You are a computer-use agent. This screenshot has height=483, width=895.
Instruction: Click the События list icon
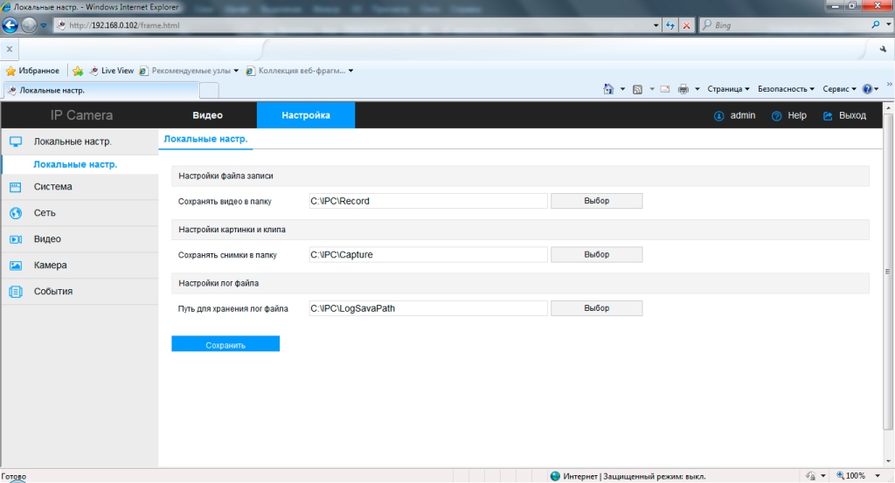pos(16,292)
